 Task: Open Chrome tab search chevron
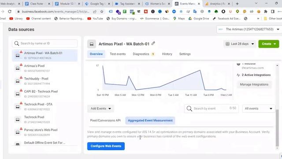(x=256, y=4)
